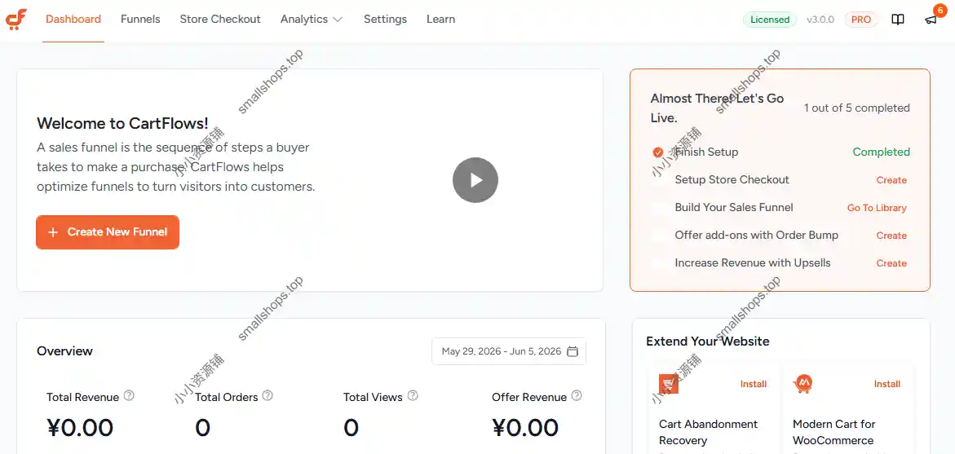955x454 pixels.
Task: Click Go To Library for Sales Funnel
Action: [877, 208]
